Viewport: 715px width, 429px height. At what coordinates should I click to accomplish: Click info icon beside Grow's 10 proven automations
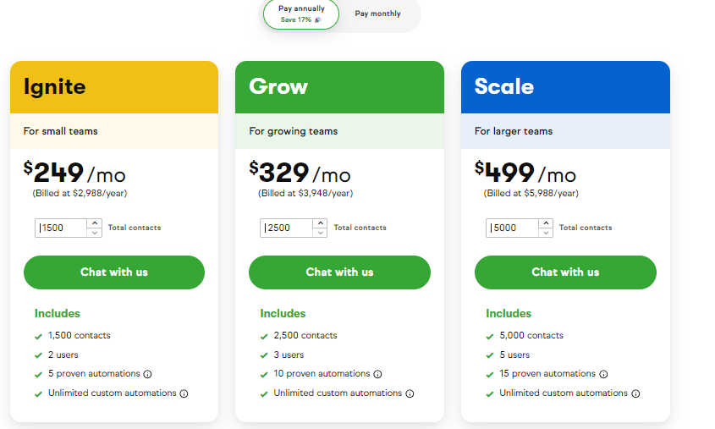pos(377,374)
